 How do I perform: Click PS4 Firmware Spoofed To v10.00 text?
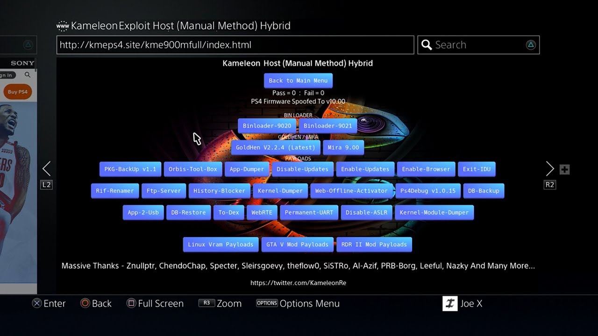[x=298, y=101]
